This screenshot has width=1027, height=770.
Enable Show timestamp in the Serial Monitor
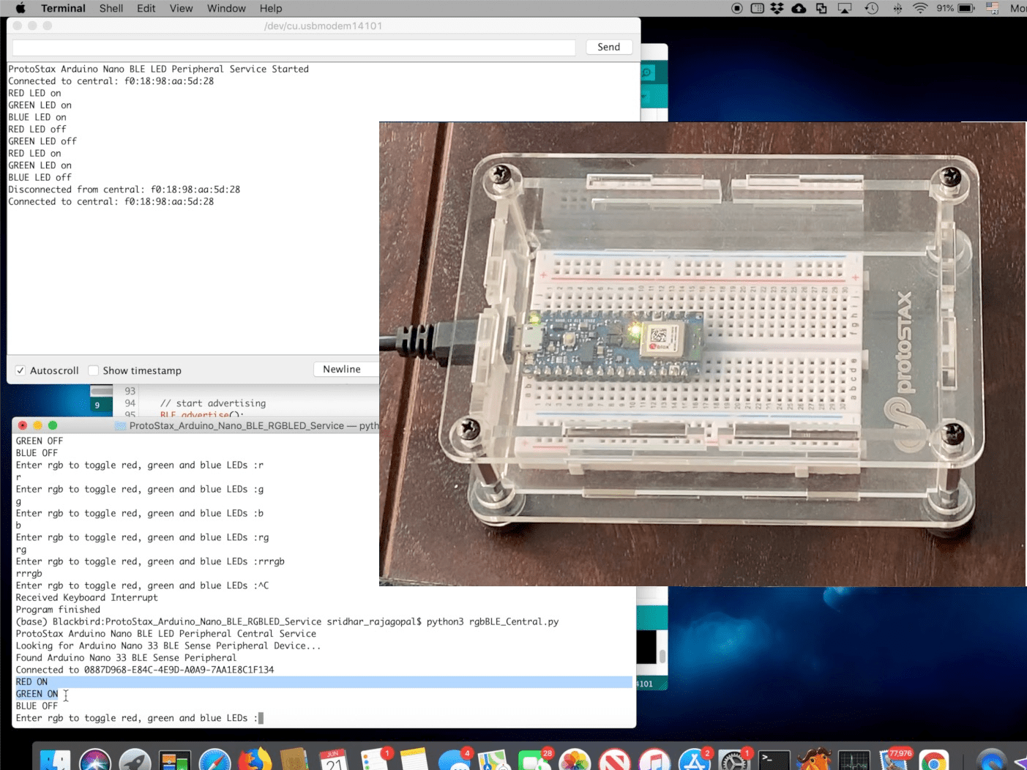tap(94, 370)
